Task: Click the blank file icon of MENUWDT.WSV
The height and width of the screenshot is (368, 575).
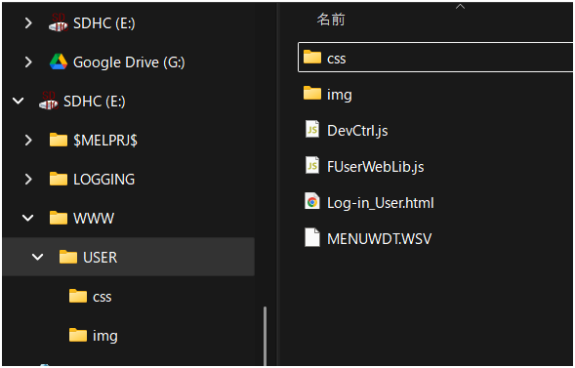Action: point(312,237)
